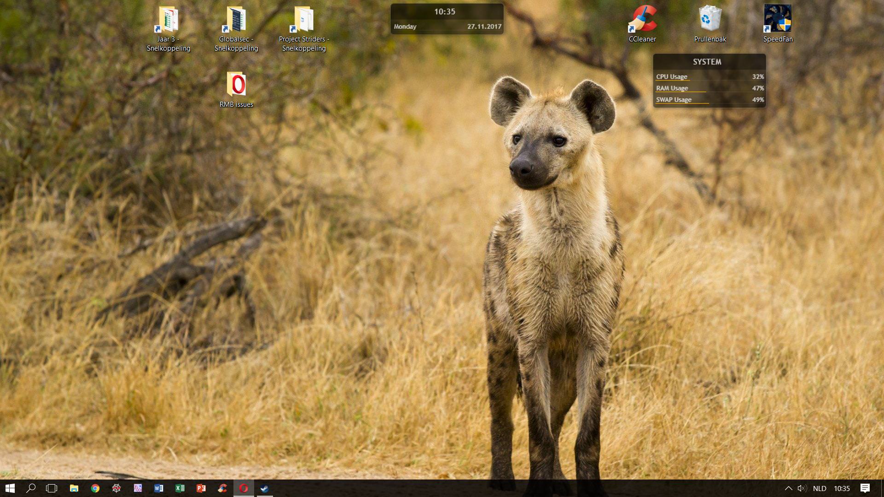Show hidden system tray icons
884x497 pixels.
tap(788, 488)
